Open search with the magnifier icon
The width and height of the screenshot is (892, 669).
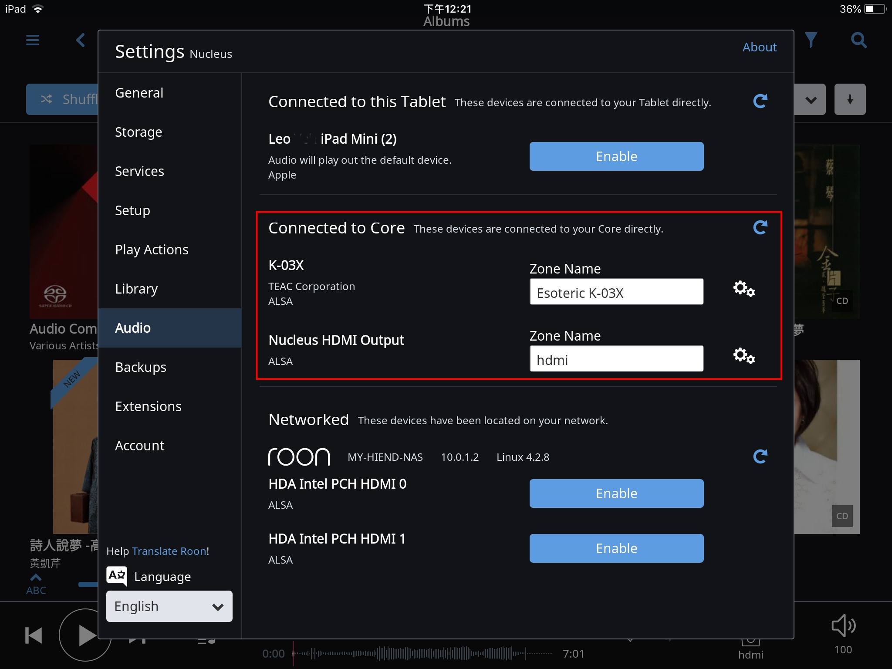click(x=858, y=40)
